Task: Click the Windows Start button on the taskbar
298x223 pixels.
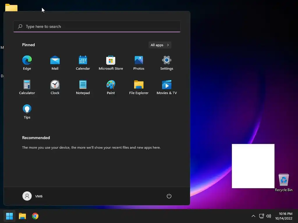Action: (10, 216)
